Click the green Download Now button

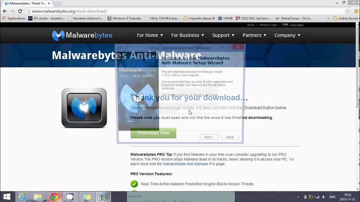153,133
